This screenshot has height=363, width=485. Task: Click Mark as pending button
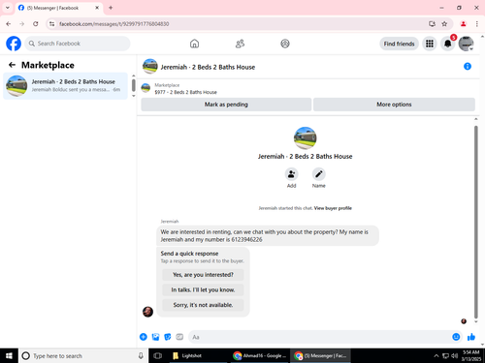click(x=226, y=105)
